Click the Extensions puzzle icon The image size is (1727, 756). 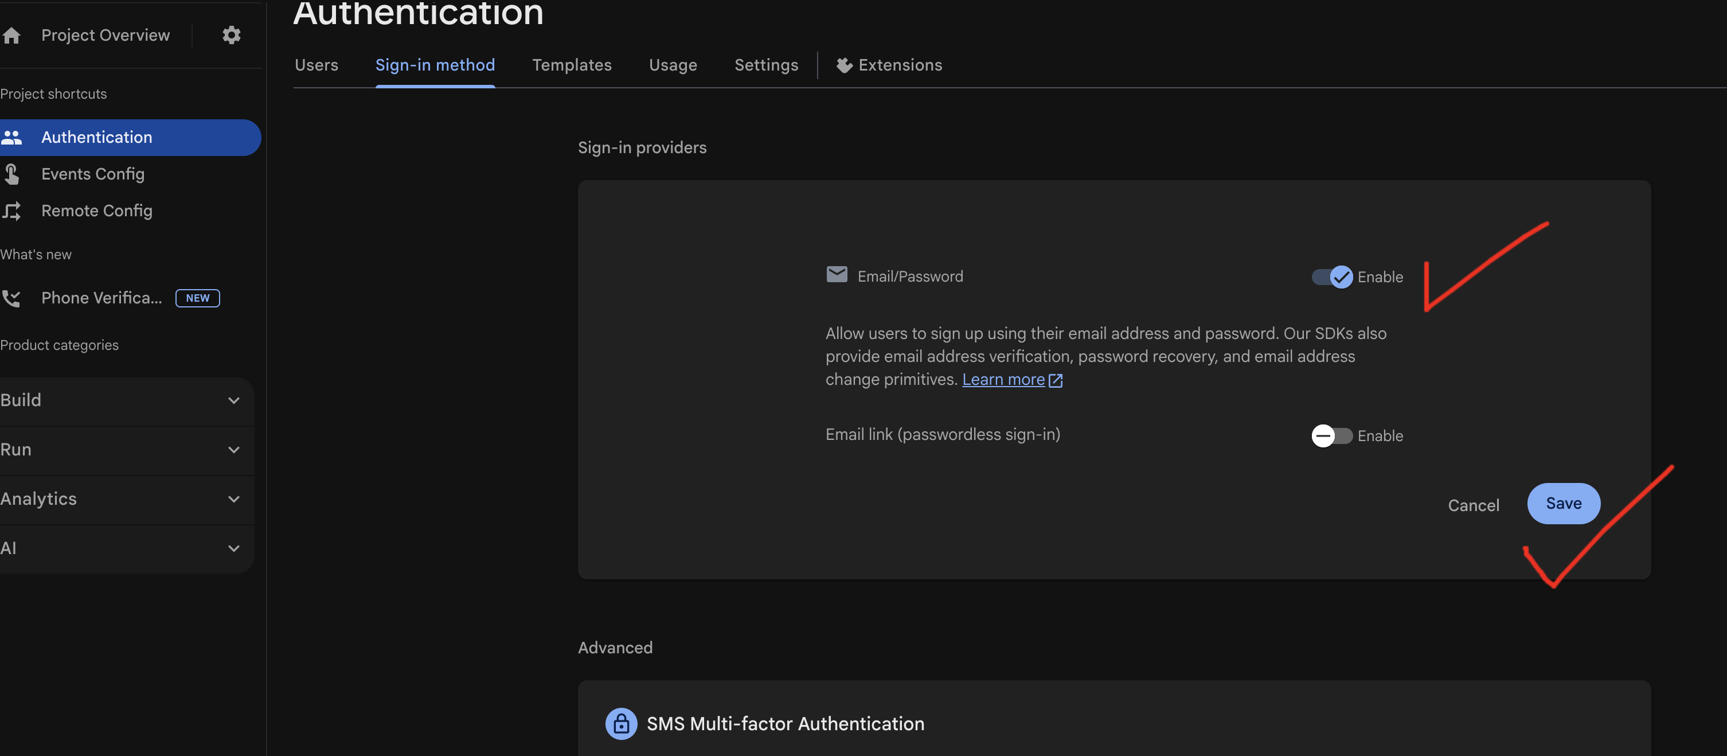click(844, 65)
